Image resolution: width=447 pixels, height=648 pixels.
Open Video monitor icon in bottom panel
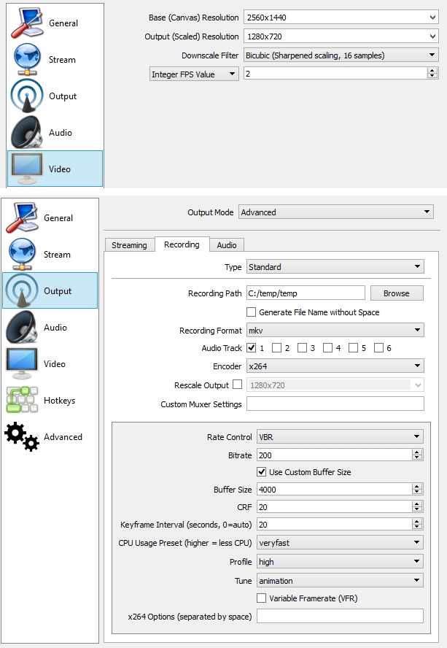[22, 363]
